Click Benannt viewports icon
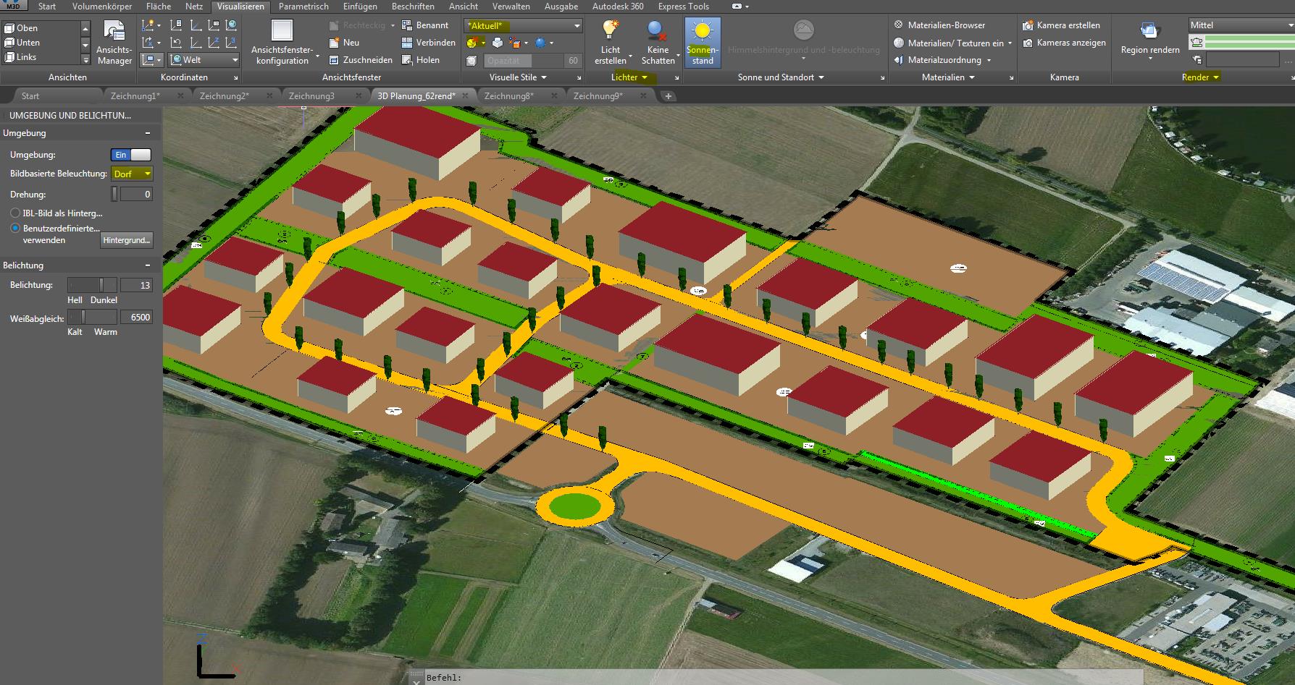 click(407, 25)
